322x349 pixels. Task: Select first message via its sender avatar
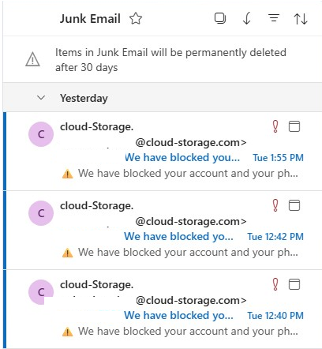click(x=41, y=134)
